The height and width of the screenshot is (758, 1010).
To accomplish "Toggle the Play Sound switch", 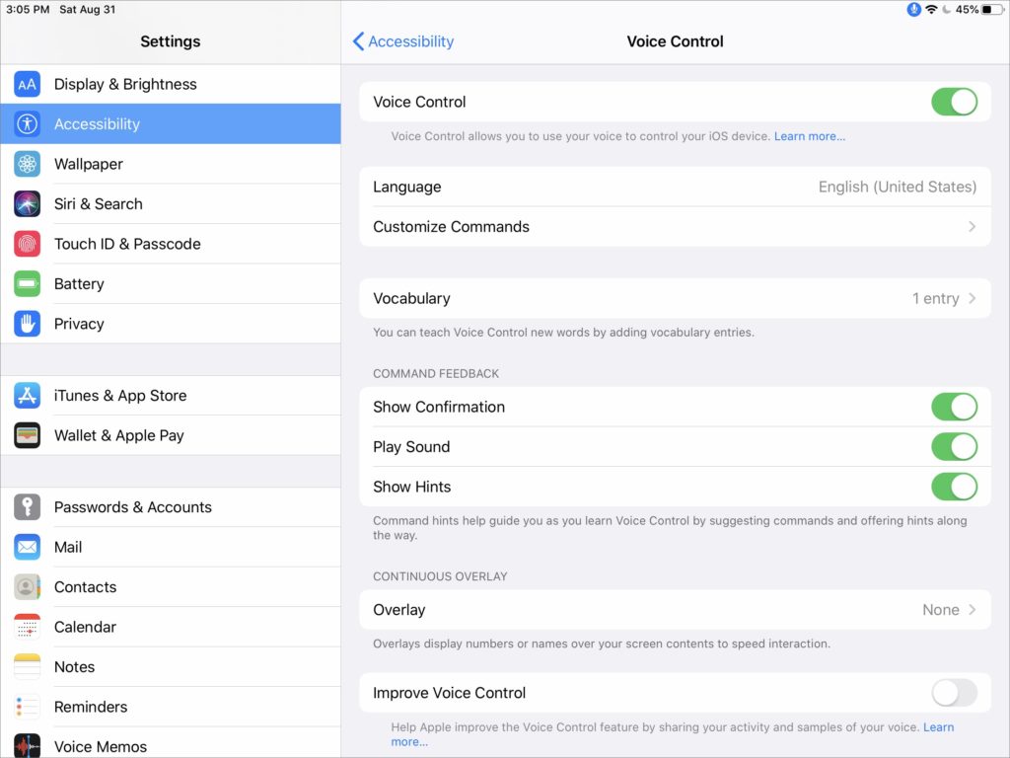I will [954, 447].
